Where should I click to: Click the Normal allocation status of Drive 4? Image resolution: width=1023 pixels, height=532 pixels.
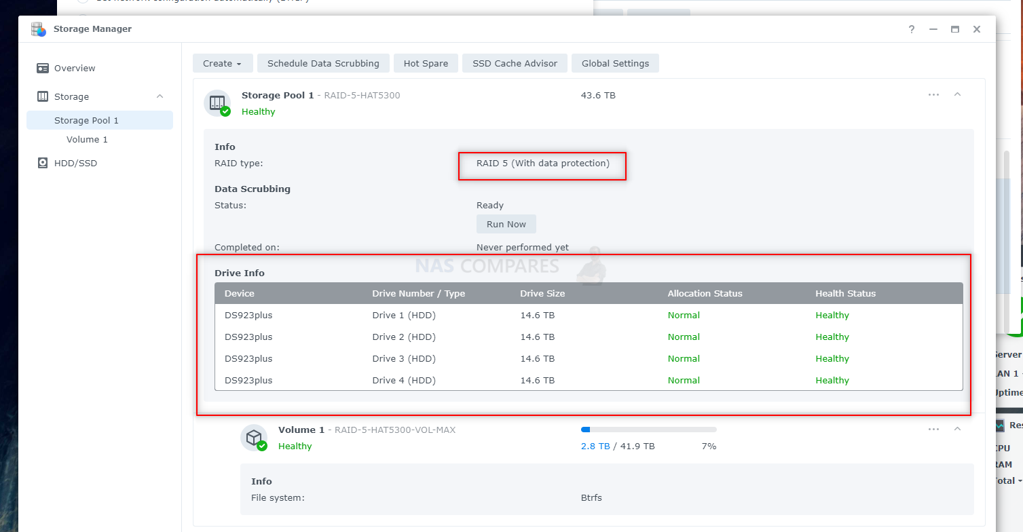click(x=684, y=380)
